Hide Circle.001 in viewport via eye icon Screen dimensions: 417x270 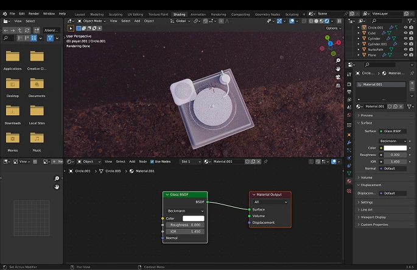click(x=406, y=27)
